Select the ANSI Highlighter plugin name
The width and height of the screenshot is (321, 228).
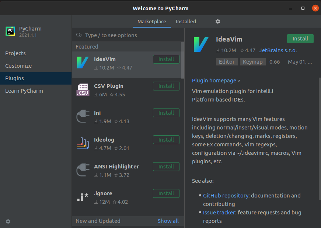click(116, 167)
